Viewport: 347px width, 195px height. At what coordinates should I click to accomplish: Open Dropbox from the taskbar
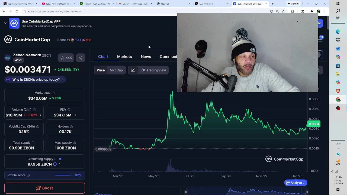[x=338, y=40]
